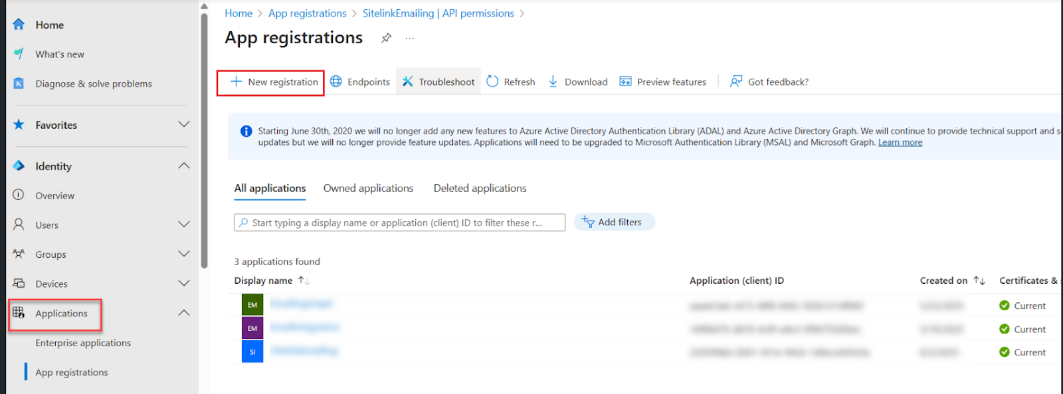Click the Users person icon
Viewport: 1063px width, 394px height.
(x=19, y=224)
